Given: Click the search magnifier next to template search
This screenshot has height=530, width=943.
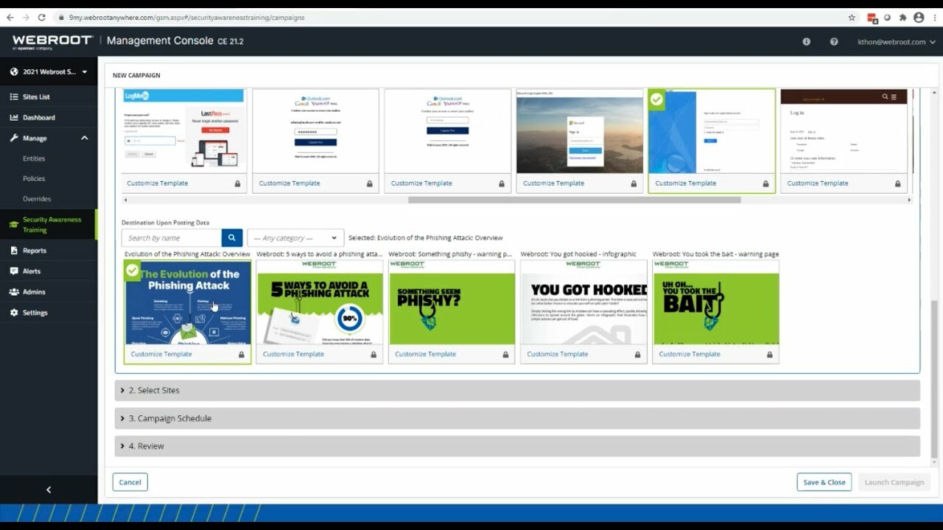Looking at the screenshot, I should pyautogui.click(x=231, y=238).
